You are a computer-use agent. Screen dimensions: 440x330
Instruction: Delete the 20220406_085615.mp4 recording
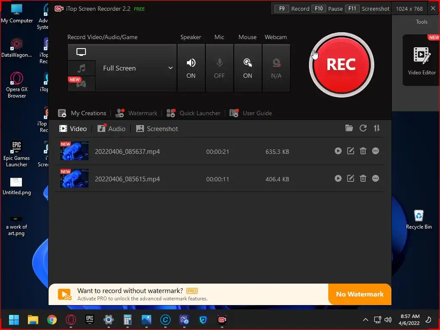(363, 178)
